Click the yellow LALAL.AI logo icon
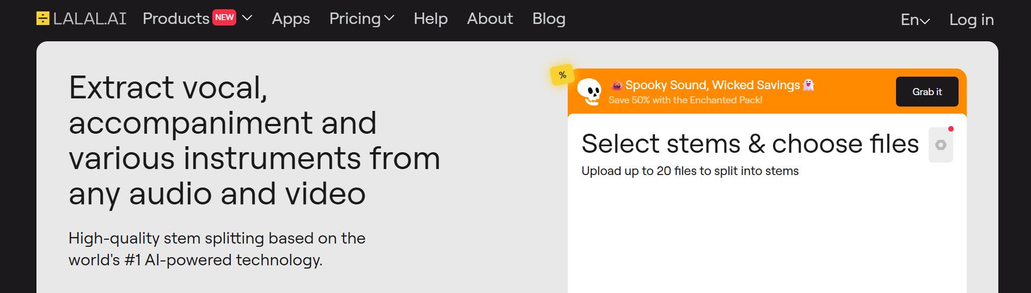This screenshot has height=293, width=1031. point(42,18)
